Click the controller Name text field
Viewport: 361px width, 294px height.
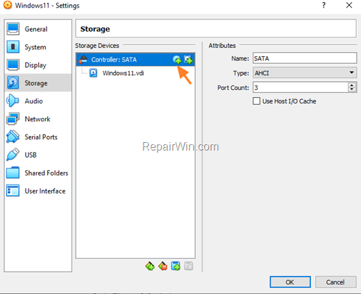tap(305, 58)
